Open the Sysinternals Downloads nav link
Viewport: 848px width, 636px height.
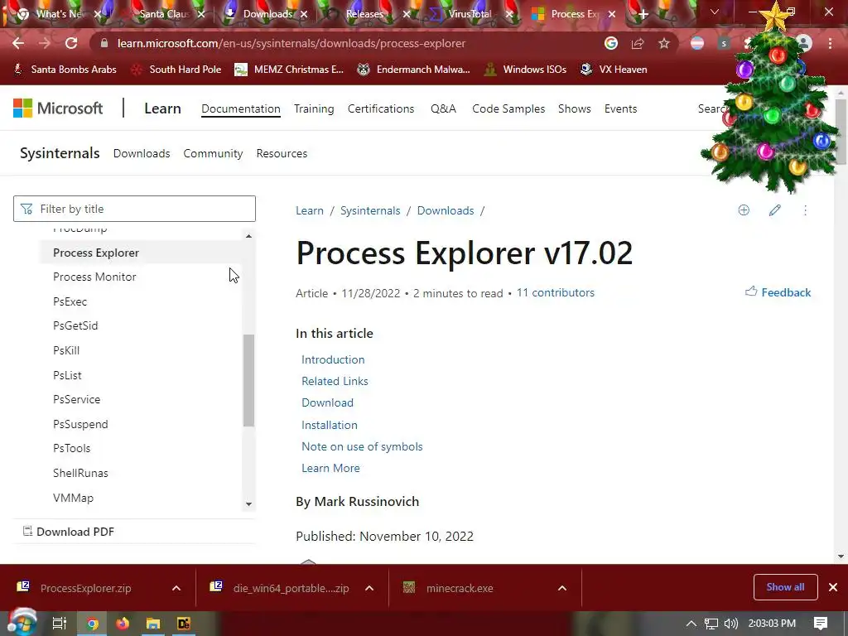(142, 153)
